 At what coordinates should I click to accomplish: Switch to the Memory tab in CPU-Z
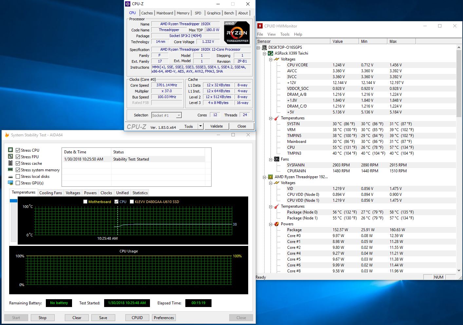[183, 13]
